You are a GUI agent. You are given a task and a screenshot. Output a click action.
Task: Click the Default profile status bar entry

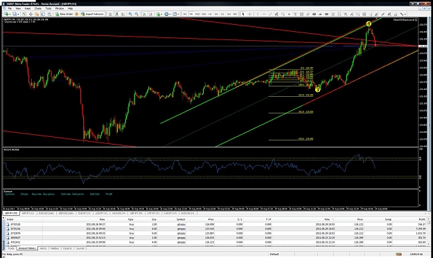(x=274, y=254)
